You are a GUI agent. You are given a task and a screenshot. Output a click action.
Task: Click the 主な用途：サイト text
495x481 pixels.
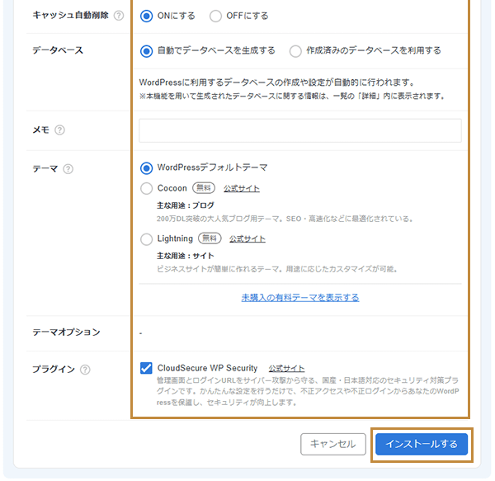pos(186,256)
